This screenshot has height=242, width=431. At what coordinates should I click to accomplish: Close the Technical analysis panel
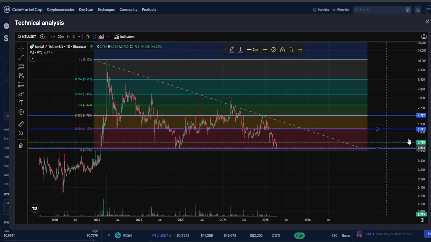427,22
